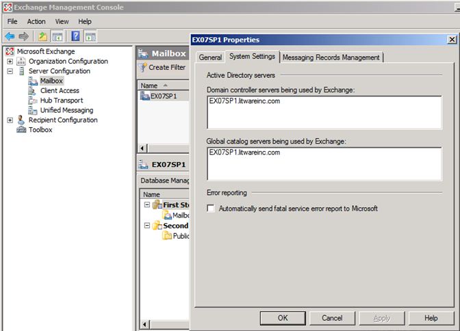Open the View menu

point(62,22)
